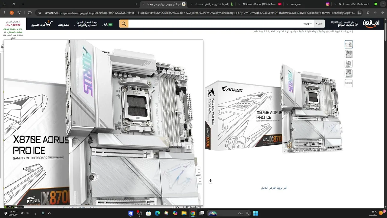387x218 pixels.
Task: Open Returns & Orders
Action: tap(63, 25)
